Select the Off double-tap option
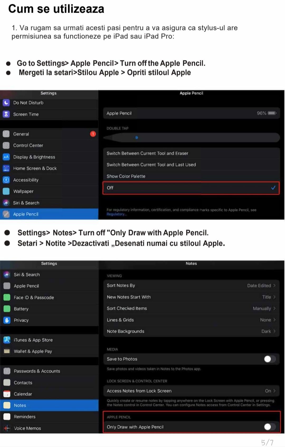The height and width of the screenshot is (447, 285). tap(191, 188)
